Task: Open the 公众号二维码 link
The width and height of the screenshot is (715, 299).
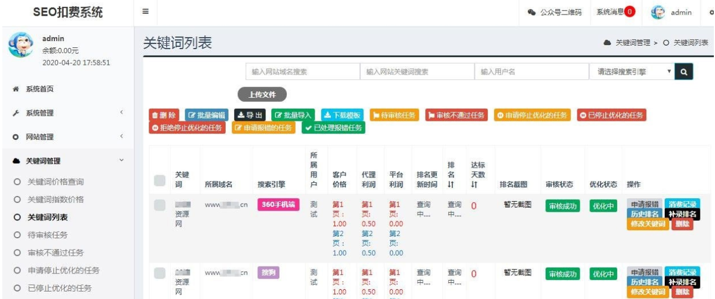Action: tap(555, 12)
